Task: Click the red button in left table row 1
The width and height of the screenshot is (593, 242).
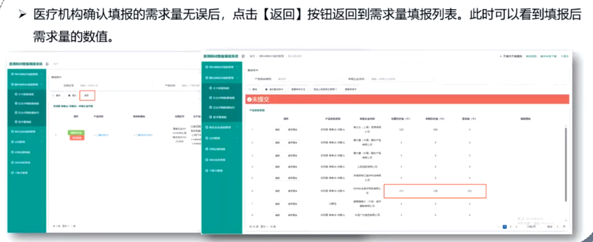Action: point(76,137)
